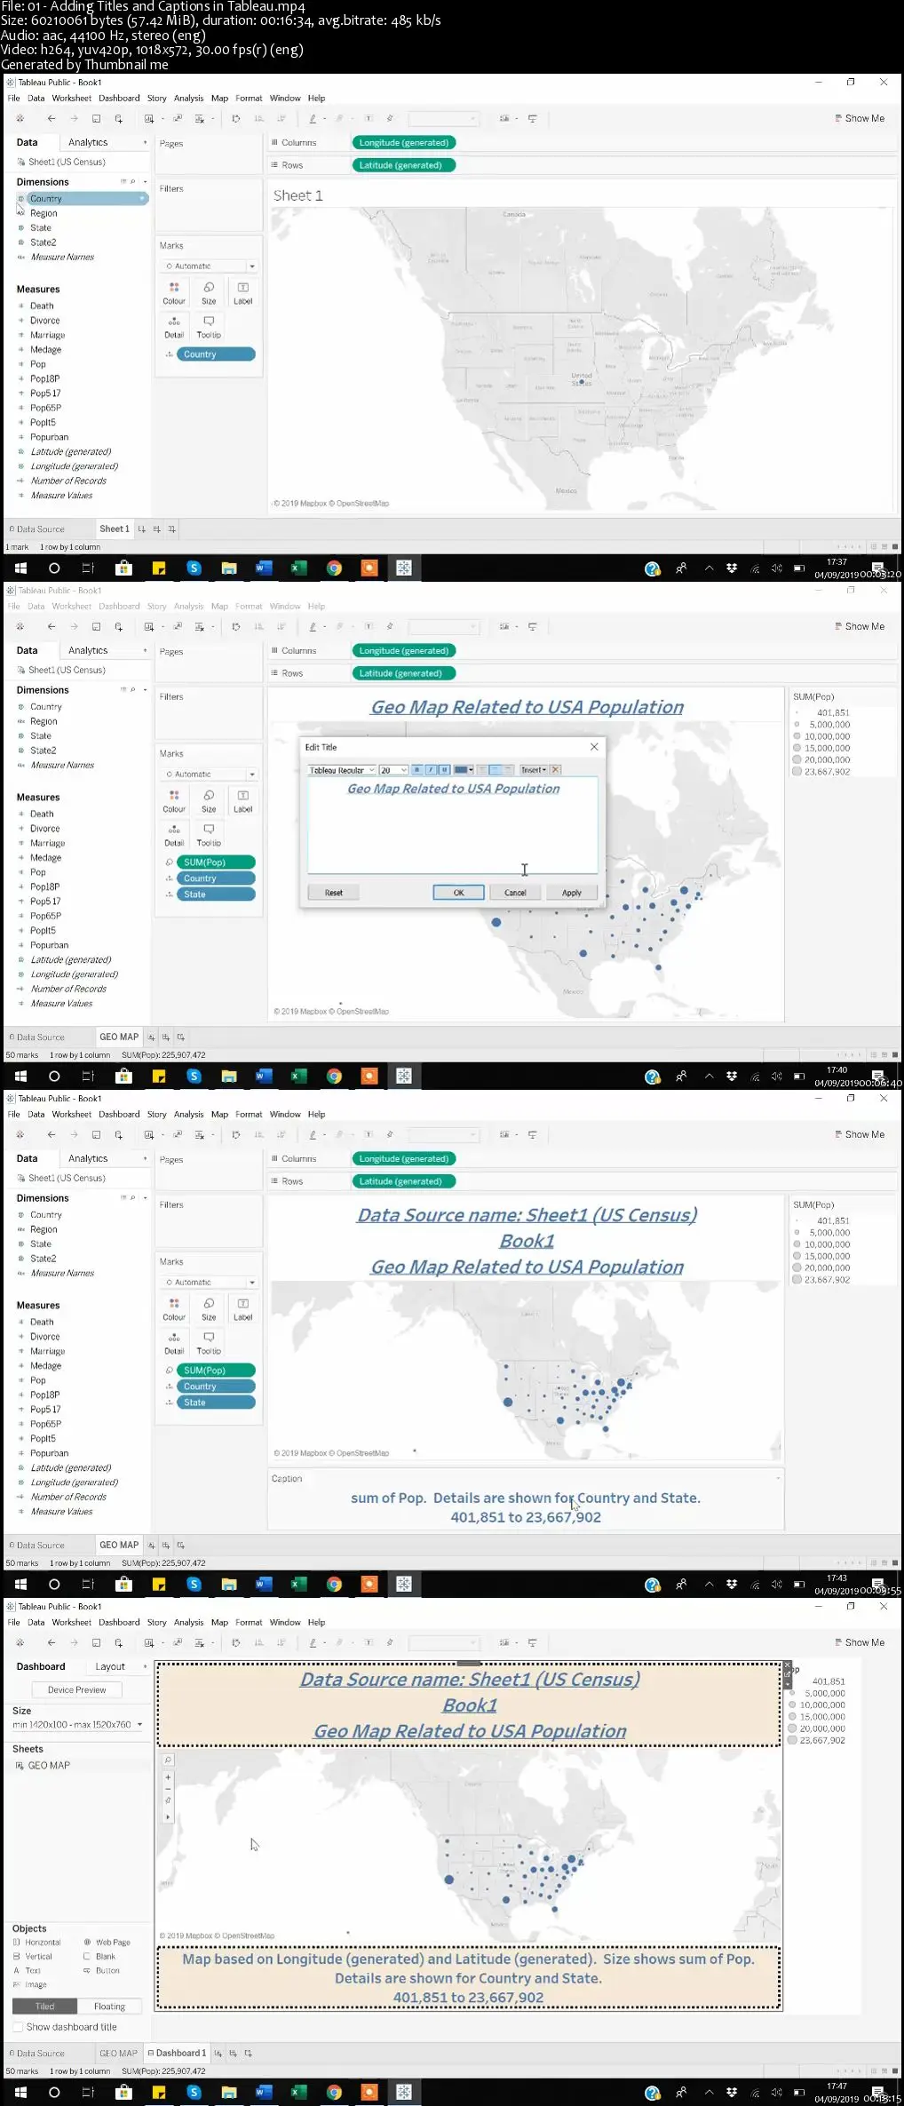Toggle italic in Edit Title dialog

point(431,770)
